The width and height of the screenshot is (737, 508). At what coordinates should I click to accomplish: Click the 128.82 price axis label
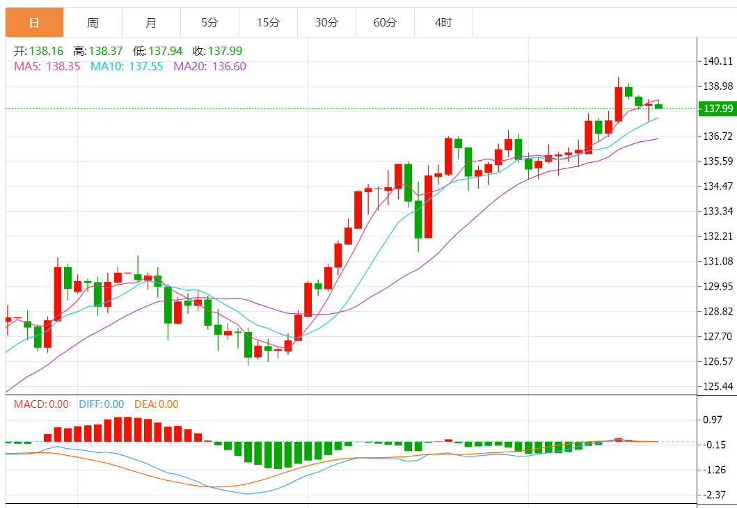(718, 311)
